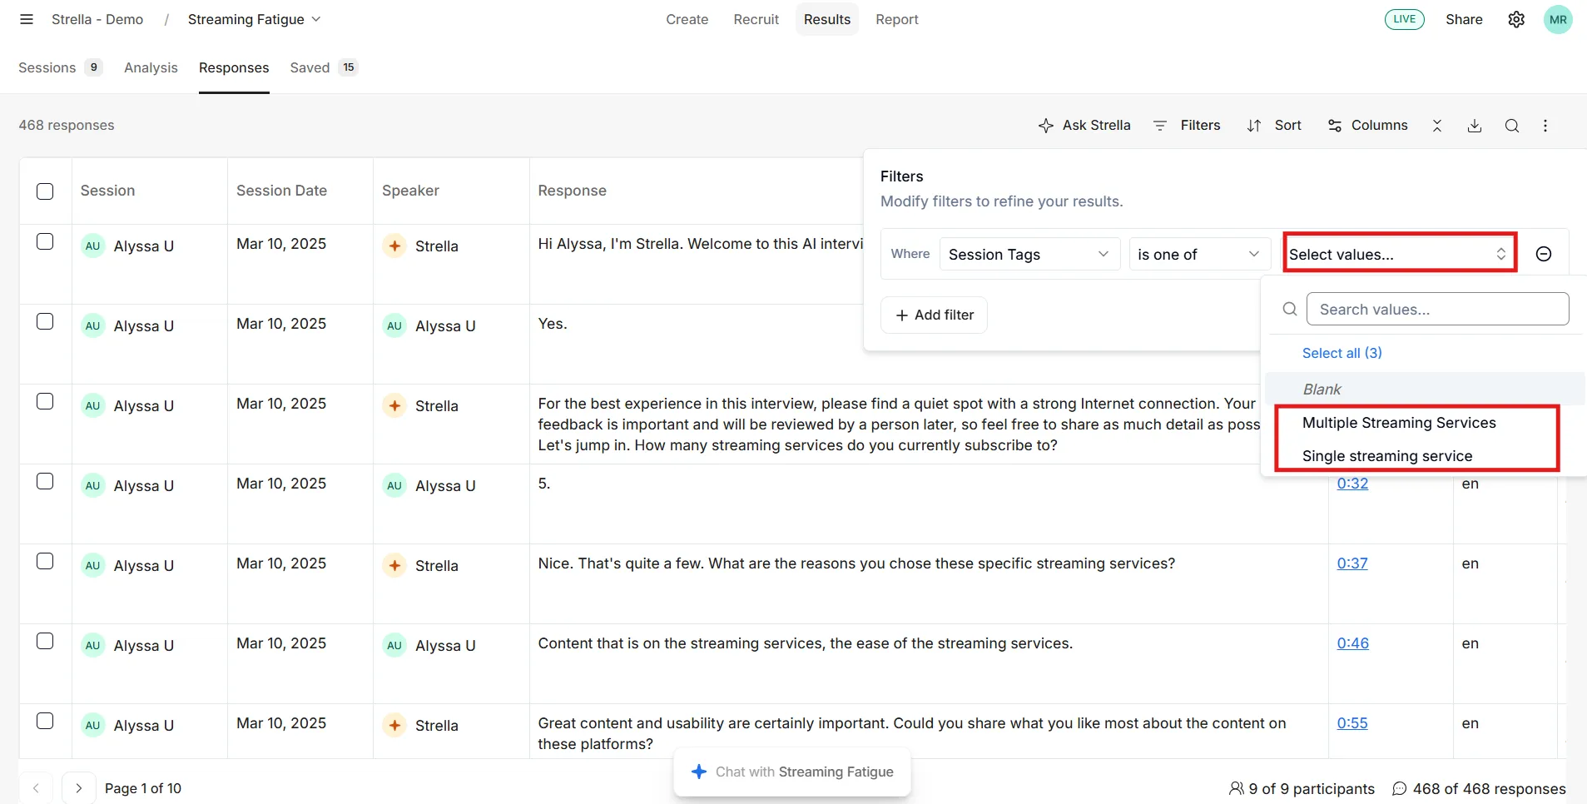Open the Saved tab
Image resolution: width=1587 pixels, height=804 pixels.
pos(324,67)
